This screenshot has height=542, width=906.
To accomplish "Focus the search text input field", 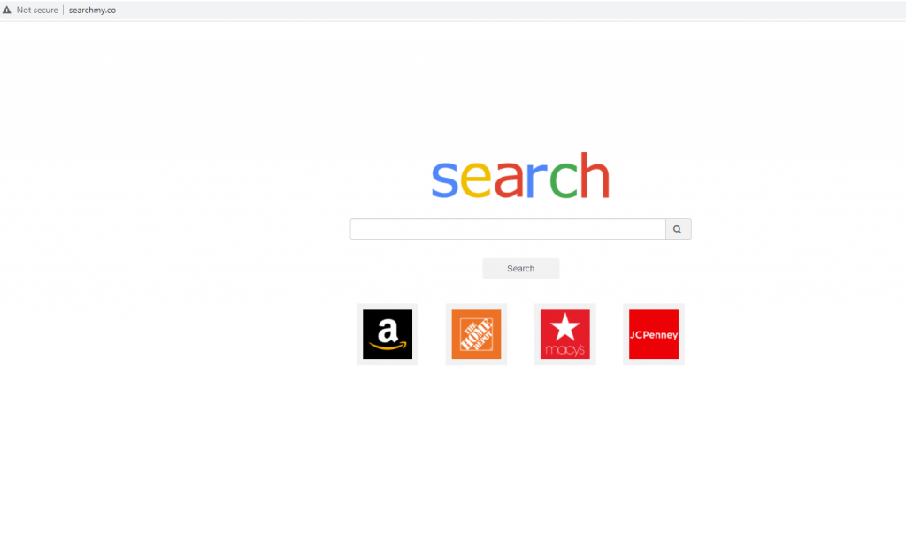I will [508, 229].
